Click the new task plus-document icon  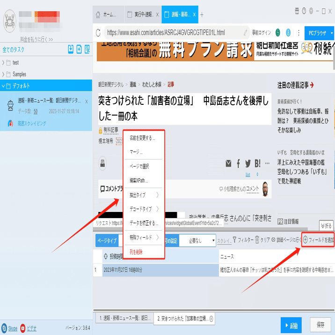pyautogui.click(x=79, y=49)
